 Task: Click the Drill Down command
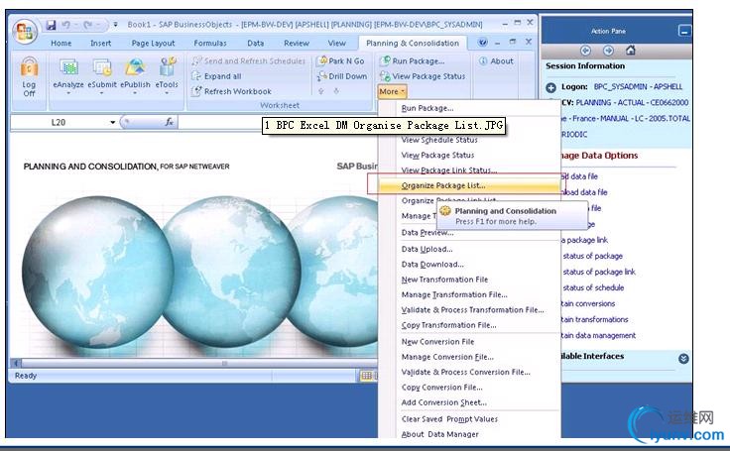click(x=342, y=76)
